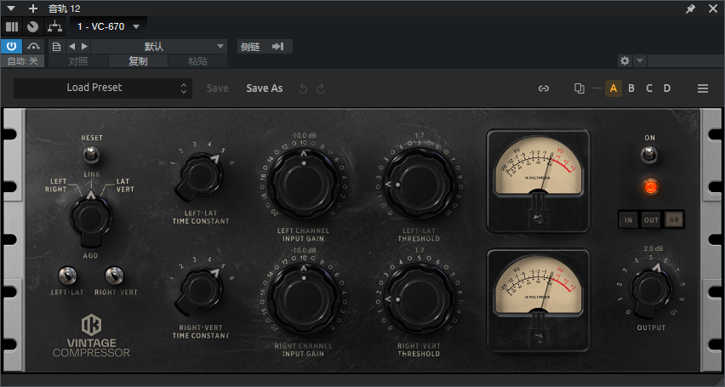Set meter mode to GR
The width and height of the screenshot is (725, 387).
[x=674, y=220]
